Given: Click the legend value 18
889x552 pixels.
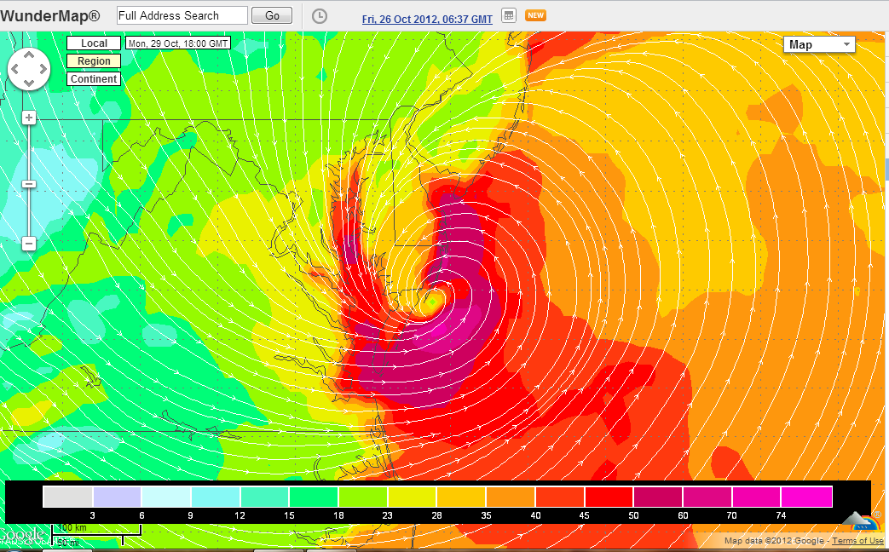Looking at the screenshot, I should pos(338,515).
